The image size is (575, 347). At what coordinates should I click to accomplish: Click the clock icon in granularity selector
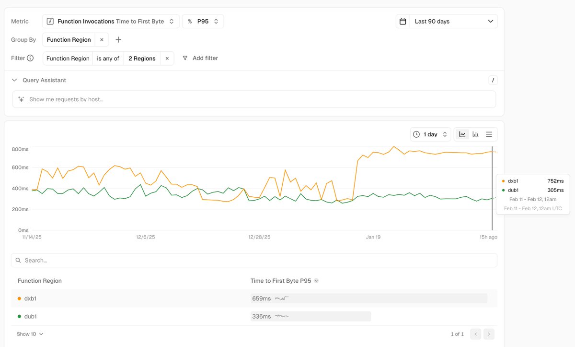pyautogui.click(x=417, y=134)
